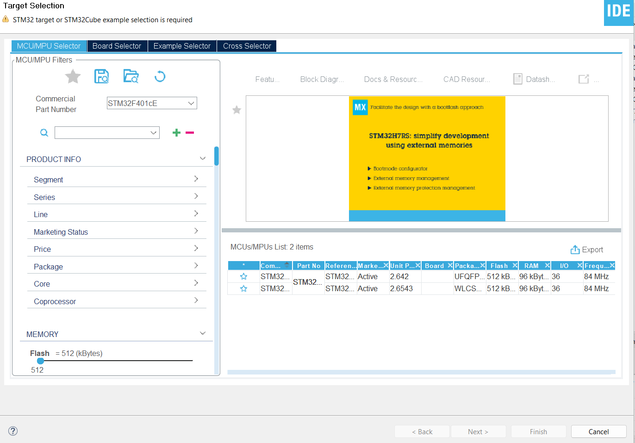Image resolution: width=635 pixels, height=443 pixels.
Task: Click the Flash slider handle
Action: pyautogui.click(x=41, y=361)
